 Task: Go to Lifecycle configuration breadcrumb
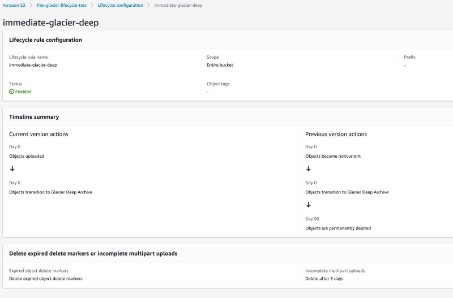(x=120, y=5)
